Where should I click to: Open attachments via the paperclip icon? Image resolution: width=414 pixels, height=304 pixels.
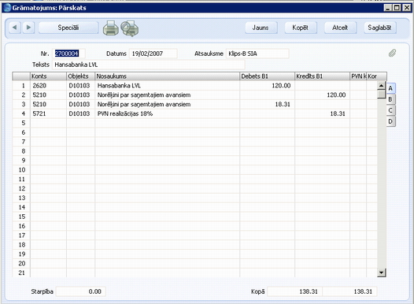pyautogui.click(x=392, y=53)
